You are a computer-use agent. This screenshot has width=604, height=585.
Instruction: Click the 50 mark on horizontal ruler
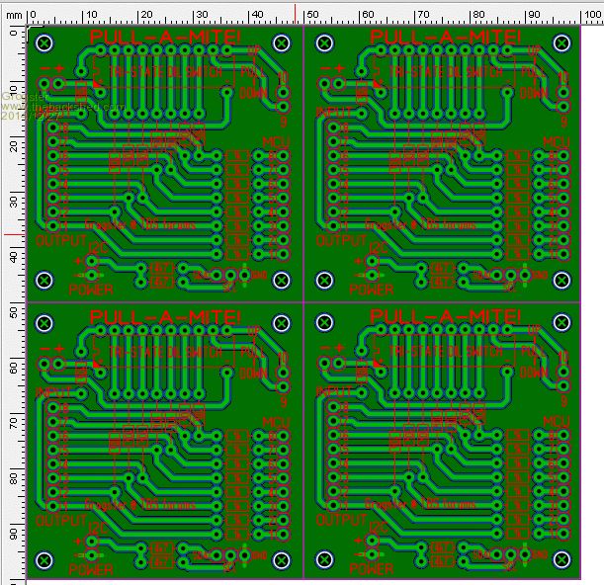pos(313,16)
